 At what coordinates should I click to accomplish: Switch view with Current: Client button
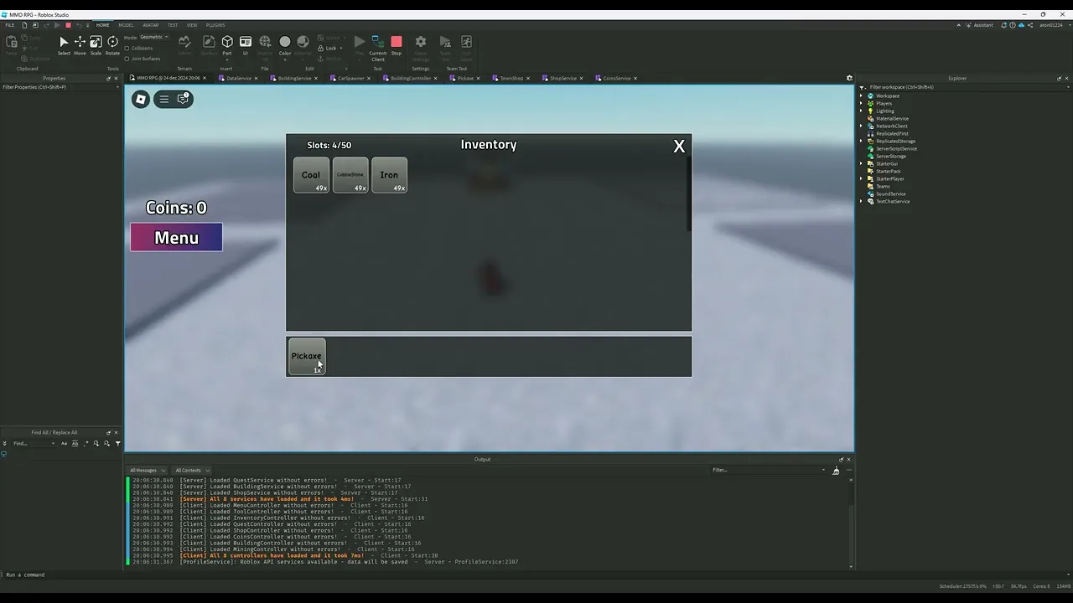click(x=377, y=48)
